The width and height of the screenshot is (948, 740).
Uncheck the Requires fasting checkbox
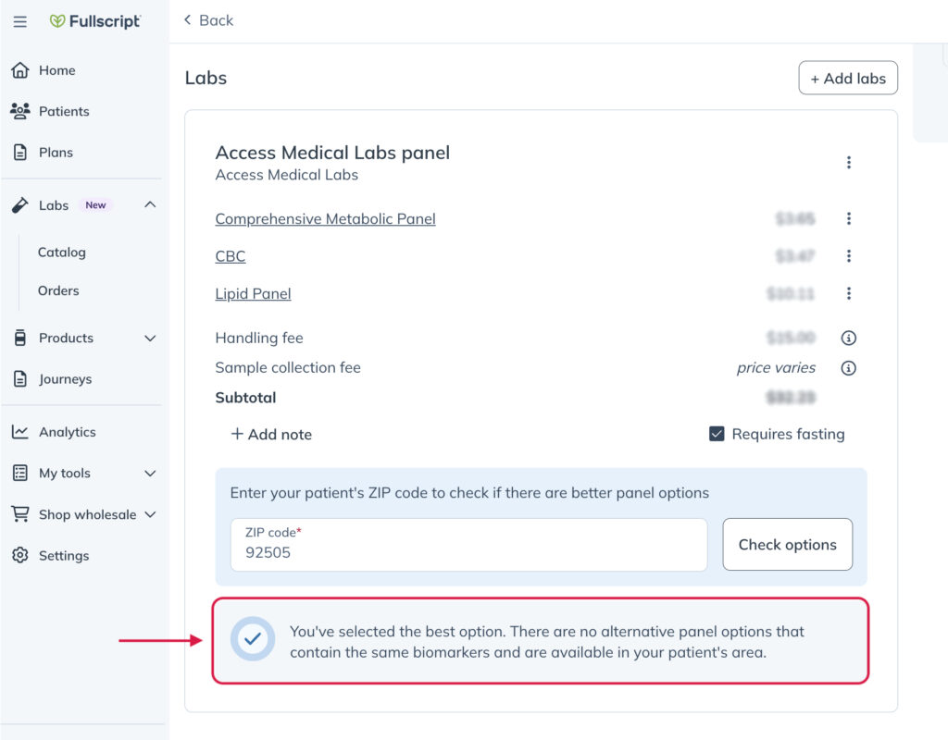(x=717, y=434)
